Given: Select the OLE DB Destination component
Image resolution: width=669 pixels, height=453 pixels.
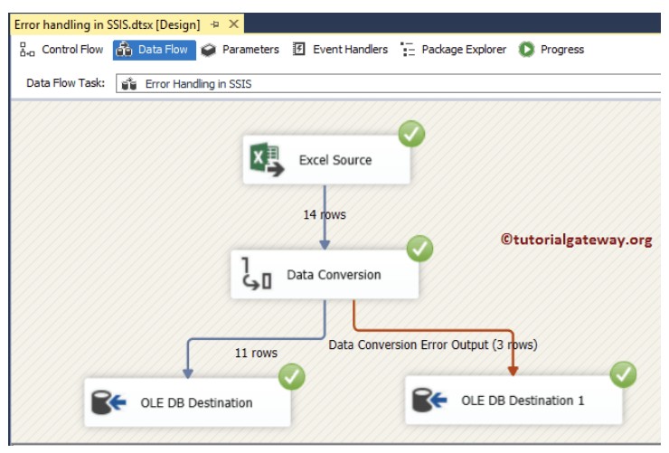Looking at the screenshot, I should (x=187, y=402).
